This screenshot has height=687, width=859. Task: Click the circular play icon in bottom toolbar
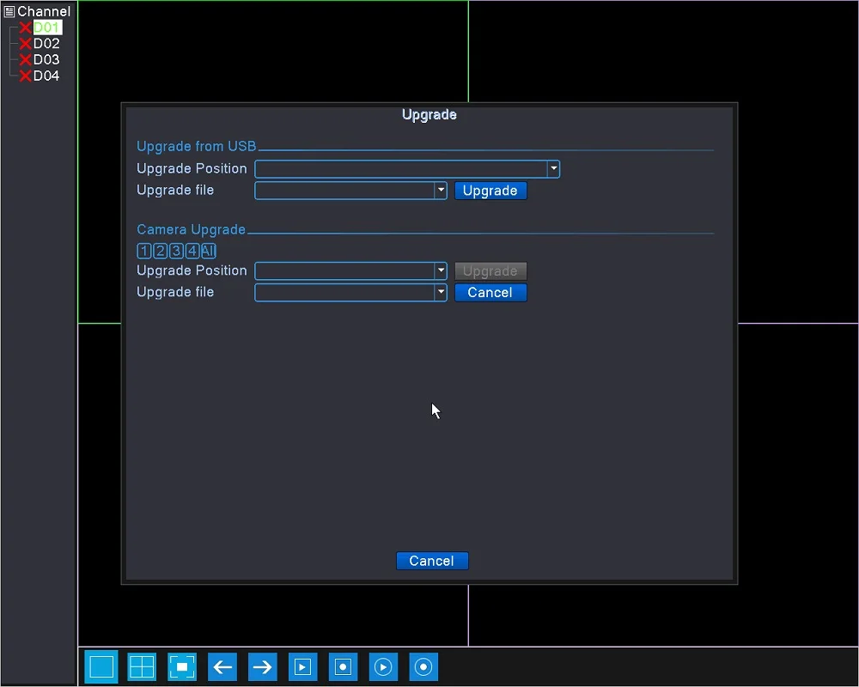[383, 666]
